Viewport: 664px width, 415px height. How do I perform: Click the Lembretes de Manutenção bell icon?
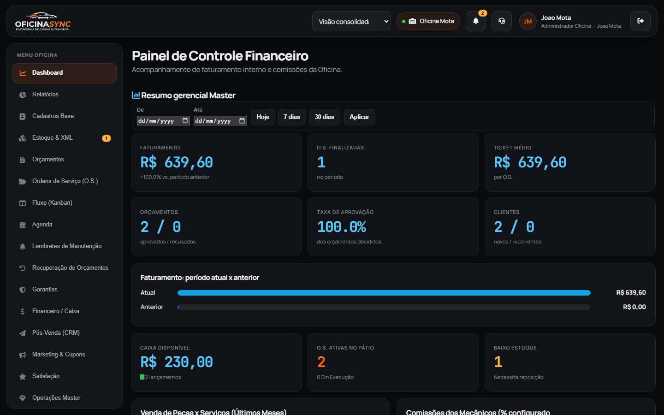(x=23, y=246)
